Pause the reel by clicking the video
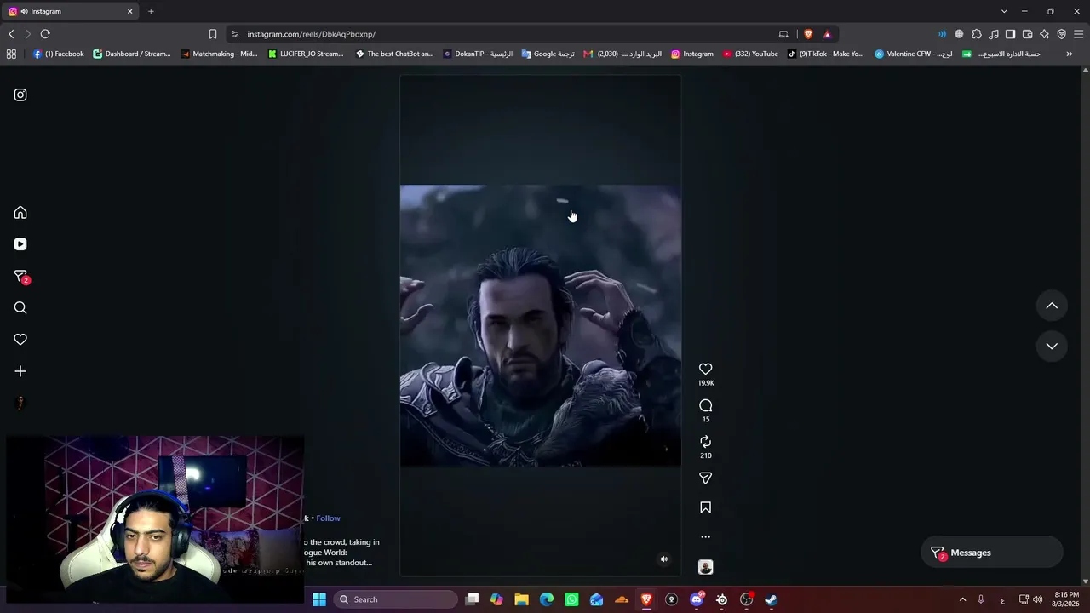Image resolution: width=1090 pixels, height=613 pixels. click(540, 325)
